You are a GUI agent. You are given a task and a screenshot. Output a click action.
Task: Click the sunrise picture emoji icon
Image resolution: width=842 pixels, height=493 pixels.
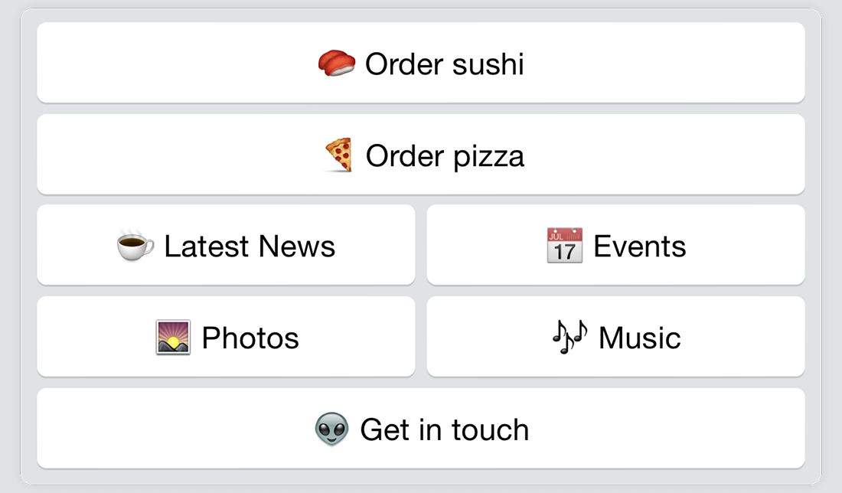tap(173, 338)
